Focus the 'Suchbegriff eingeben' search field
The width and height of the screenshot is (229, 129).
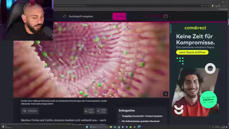click(87, 16)
